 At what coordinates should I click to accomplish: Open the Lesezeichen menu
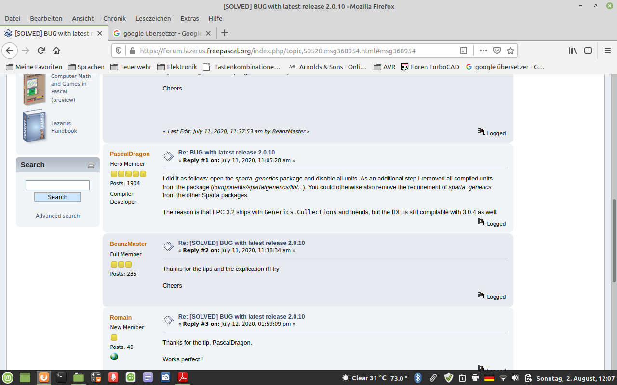point(153,18)
